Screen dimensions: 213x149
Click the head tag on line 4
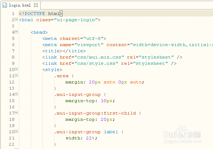click(x=39, y=32)
